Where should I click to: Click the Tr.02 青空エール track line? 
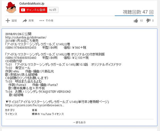click(18, 68)
